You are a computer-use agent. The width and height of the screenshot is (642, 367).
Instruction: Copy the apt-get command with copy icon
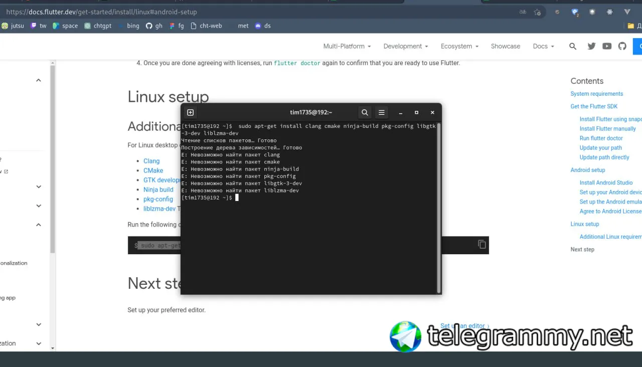[482, 245]
